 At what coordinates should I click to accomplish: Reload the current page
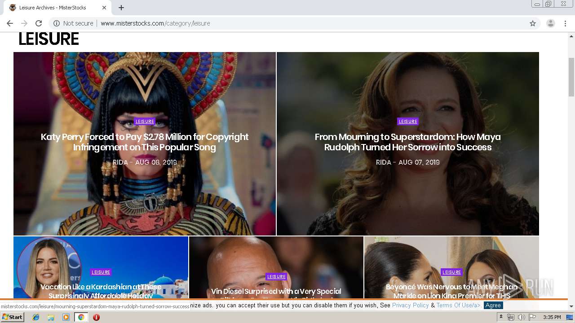click(x=39, y=23)
